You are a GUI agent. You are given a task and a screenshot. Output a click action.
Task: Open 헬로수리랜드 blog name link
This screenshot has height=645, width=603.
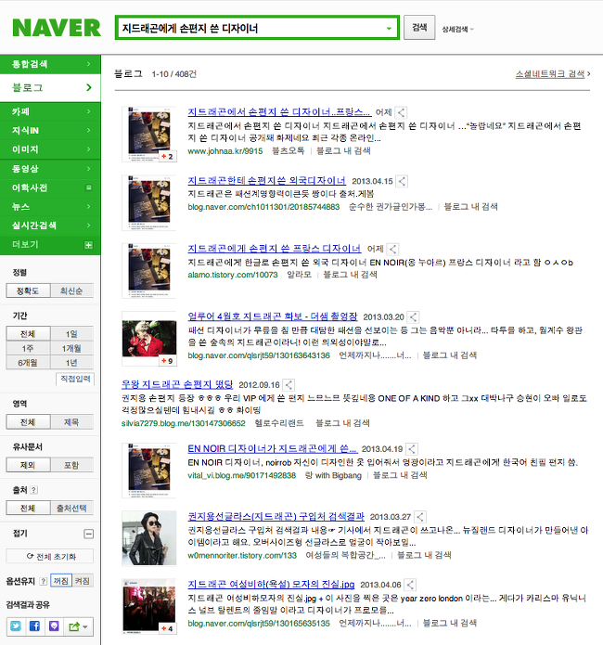coord(279,423)
